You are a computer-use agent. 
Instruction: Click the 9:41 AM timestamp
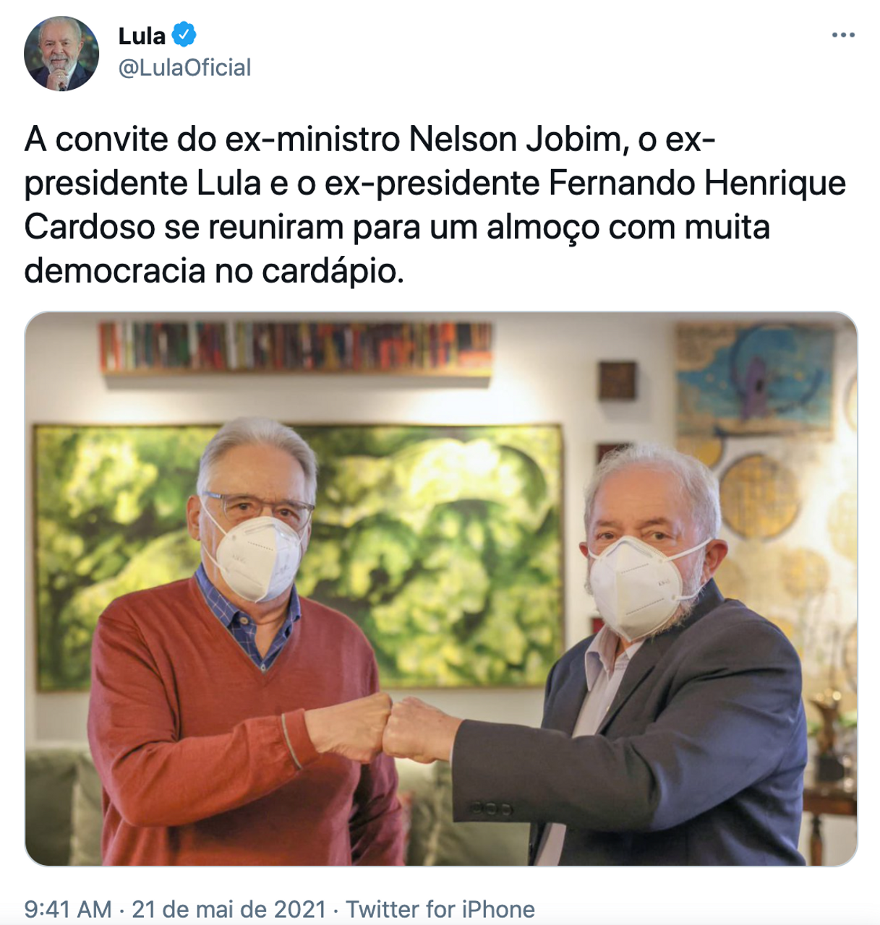(x=68, y=908)
